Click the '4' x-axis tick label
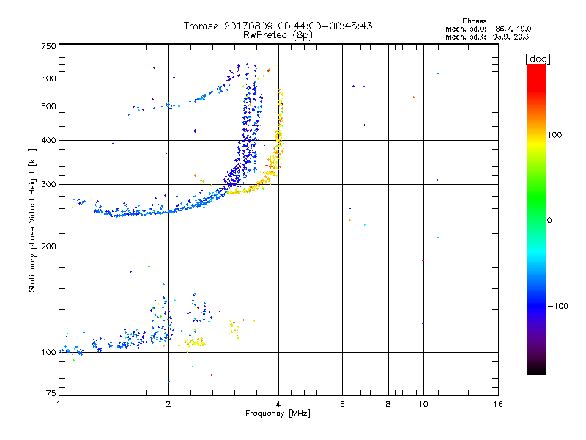Screen dimensions: 586x440 click(278, 404)
